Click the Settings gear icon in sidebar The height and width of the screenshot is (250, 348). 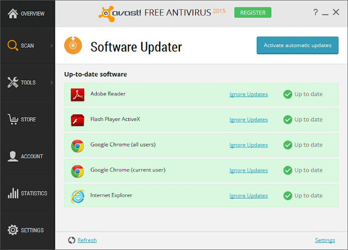pos(13,230)
